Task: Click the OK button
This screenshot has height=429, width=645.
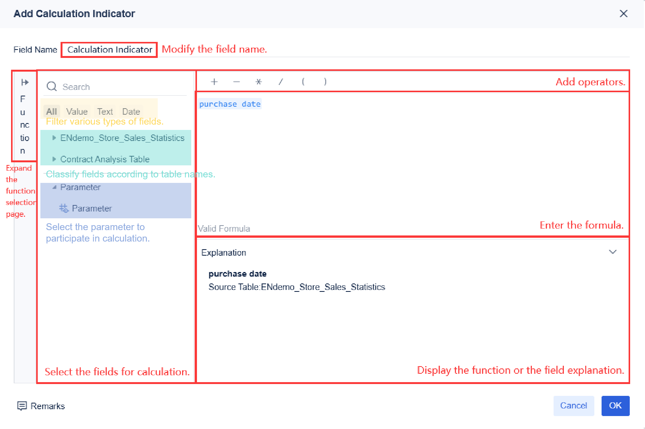Action: tap(615, 406)
